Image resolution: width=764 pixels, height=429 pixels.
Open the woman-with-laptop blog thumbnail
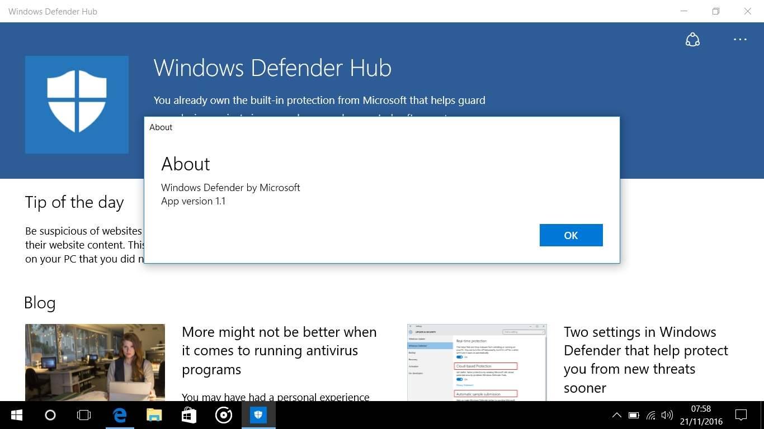(95, 362)
